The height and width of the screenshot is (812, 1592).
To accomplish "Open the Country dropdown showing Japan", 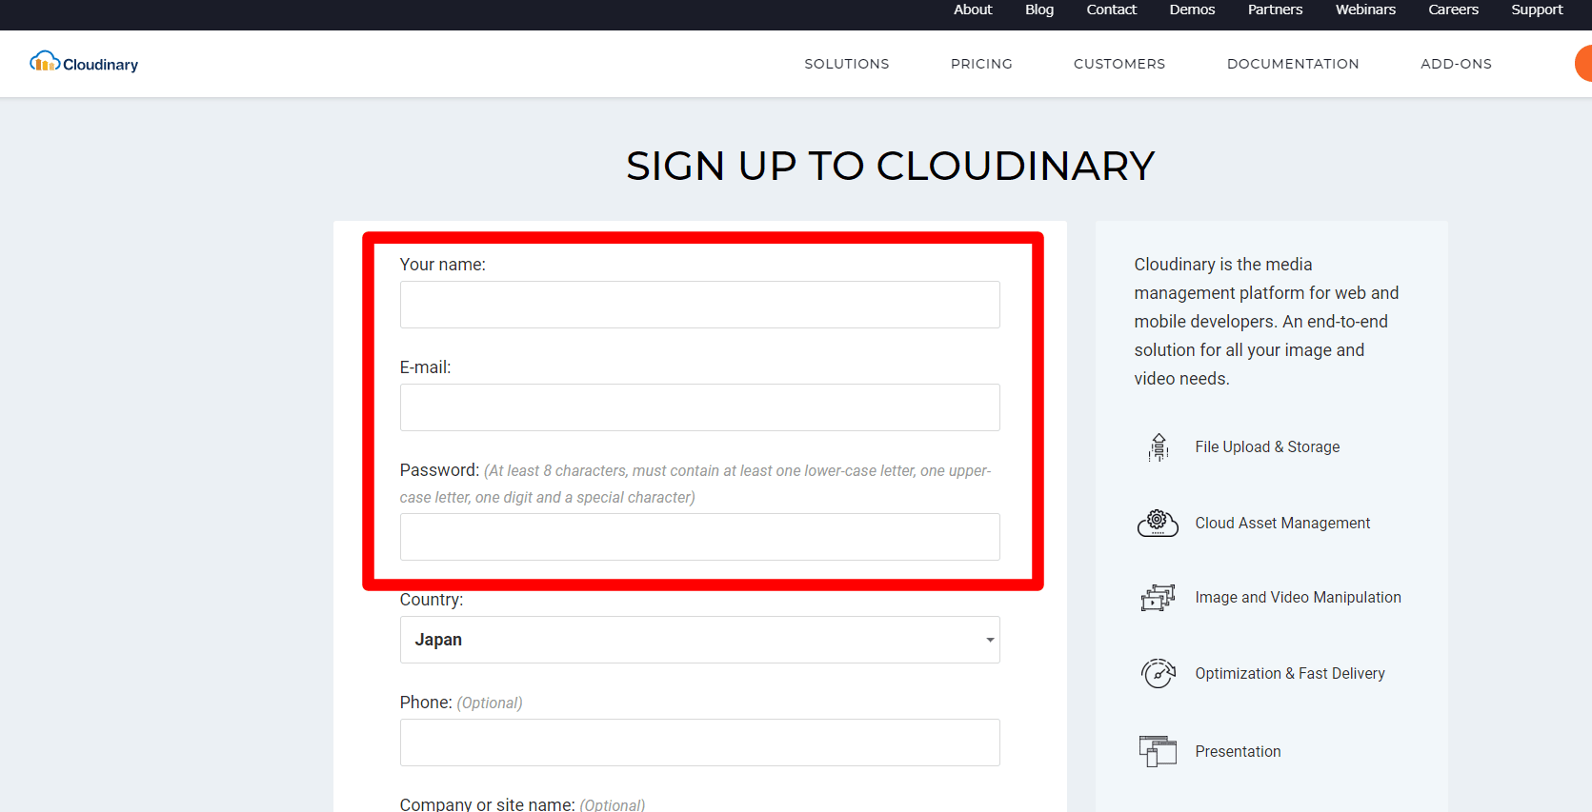I will point(699,640).
